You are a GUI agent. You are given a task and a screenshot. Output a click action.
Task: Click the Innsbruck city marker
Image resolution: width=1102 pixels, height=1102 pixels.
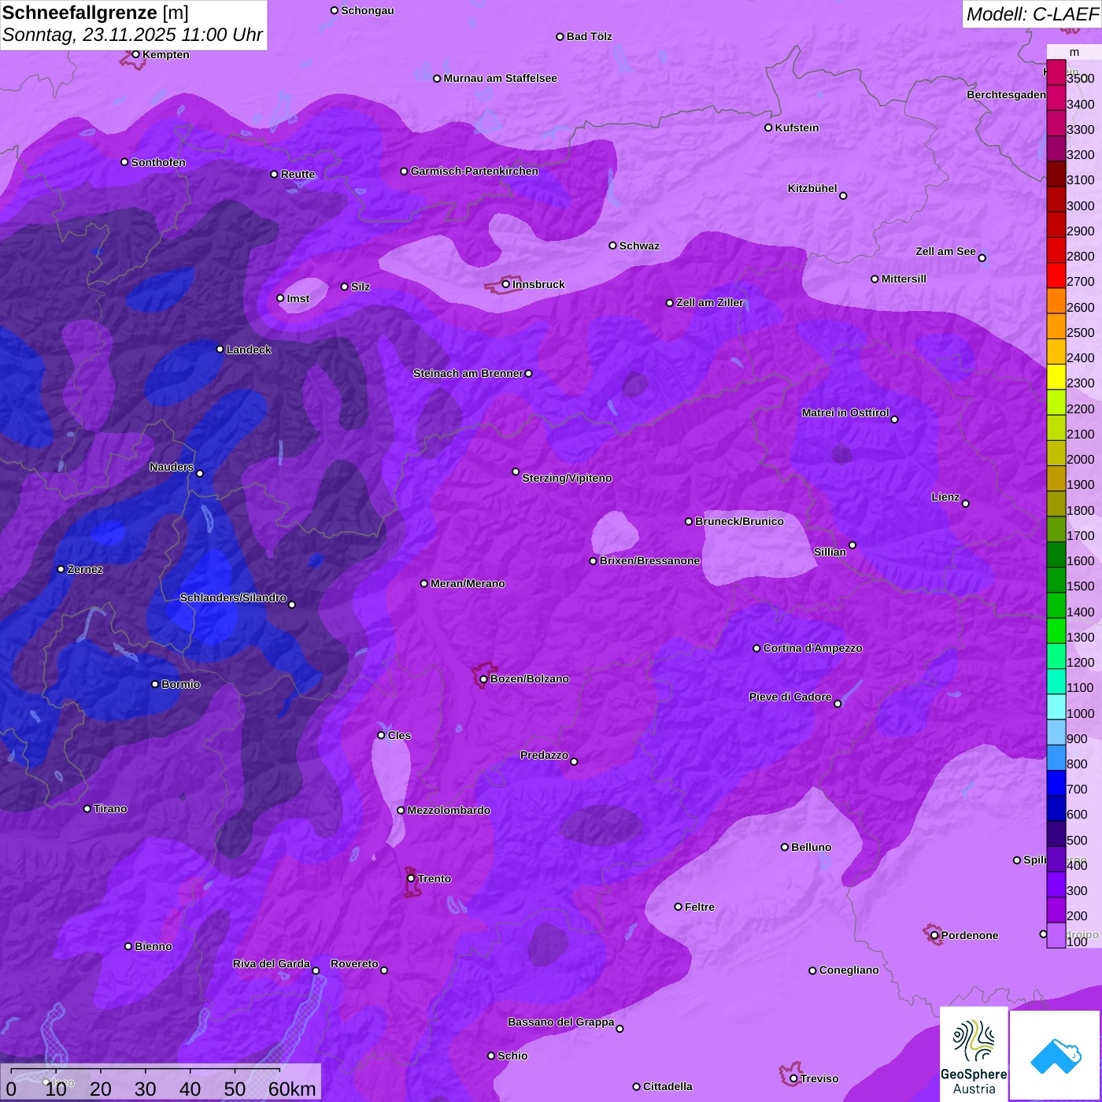(506, 284)
